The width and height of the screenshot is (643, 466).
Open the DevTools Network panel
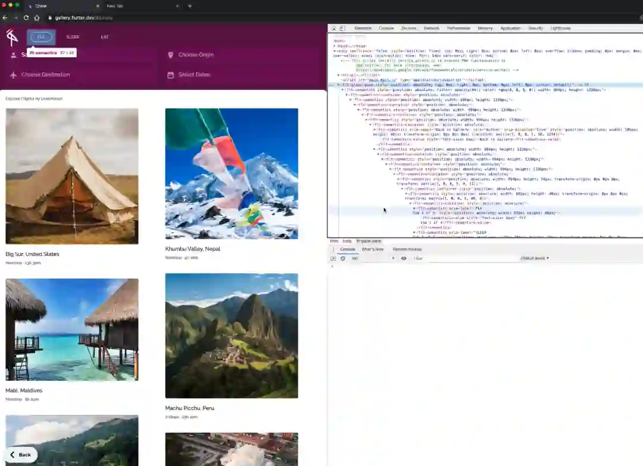(x=432, y=29)
